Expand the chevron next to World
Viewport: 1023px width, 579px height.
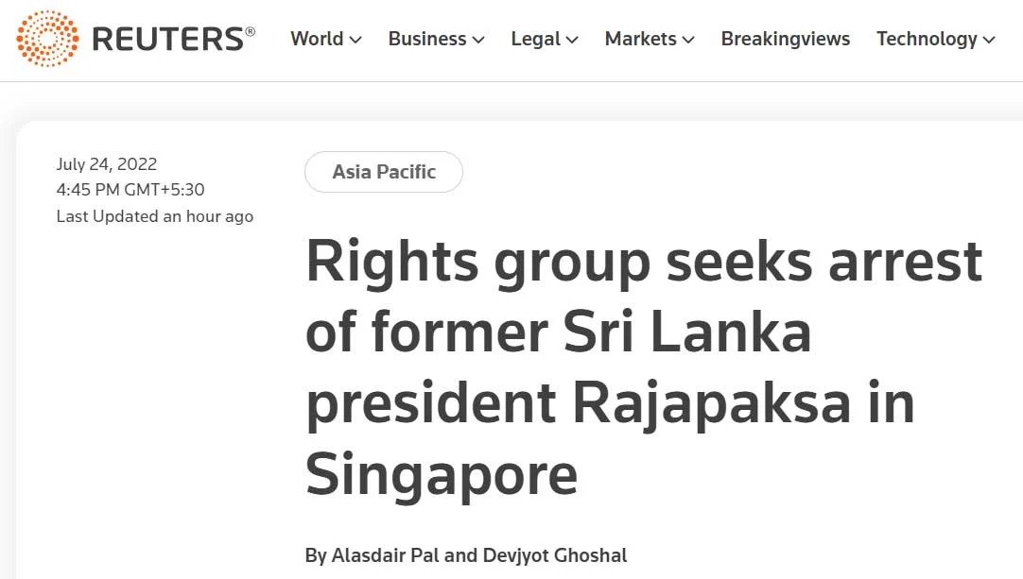pyautogui.click(x=355, y=40)
